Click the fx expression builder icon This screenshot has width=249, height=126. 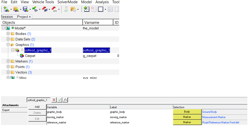(x=65, y=100)
